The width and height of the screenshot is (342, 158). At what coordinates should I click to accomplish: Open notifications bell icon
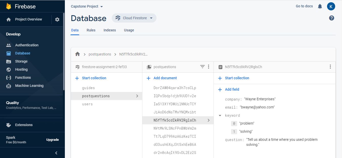tap(320, 6)
